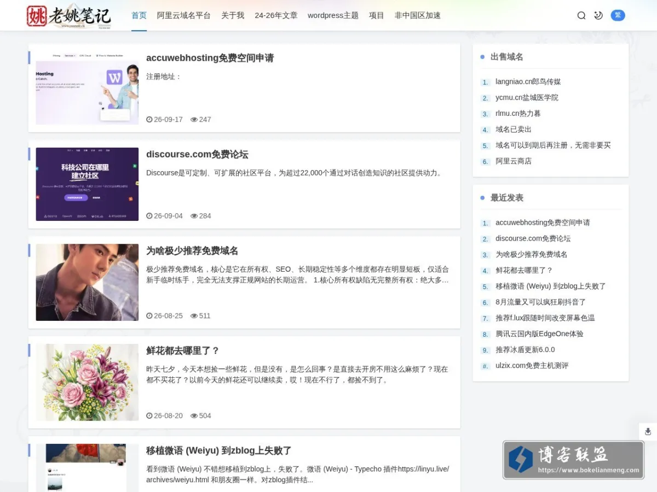The image size is (657, 492).
Task: Open article discourse.com免费论坛 title
Action: point(197,154)
